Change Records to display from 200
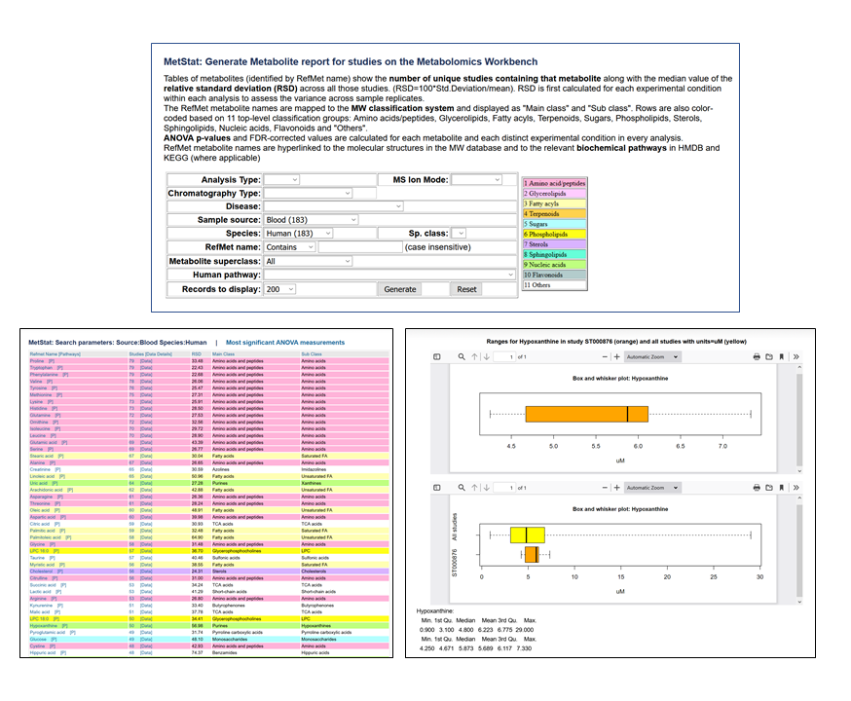This screenshot has width=851, height=701. [x=280, y=289]
